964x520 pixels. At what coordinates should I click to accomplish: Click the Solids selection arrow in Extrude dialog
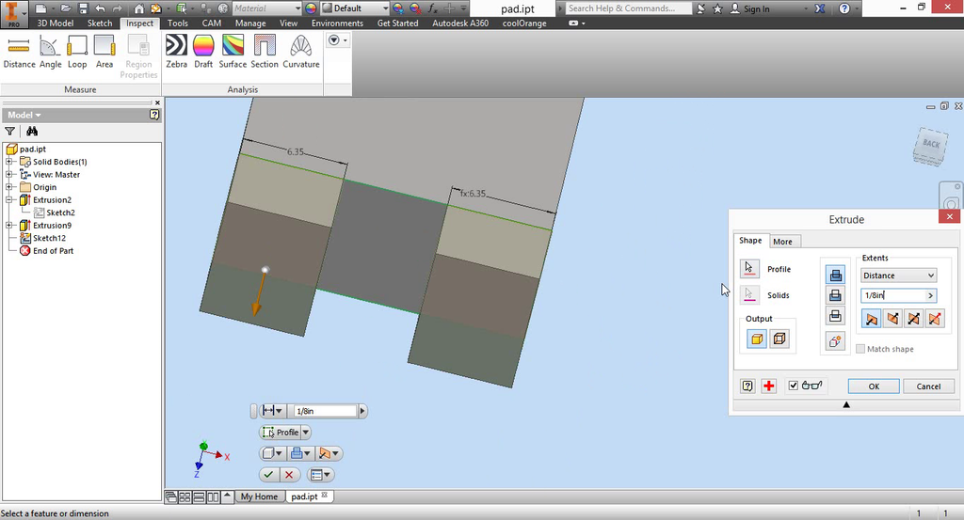pos(748,294)
